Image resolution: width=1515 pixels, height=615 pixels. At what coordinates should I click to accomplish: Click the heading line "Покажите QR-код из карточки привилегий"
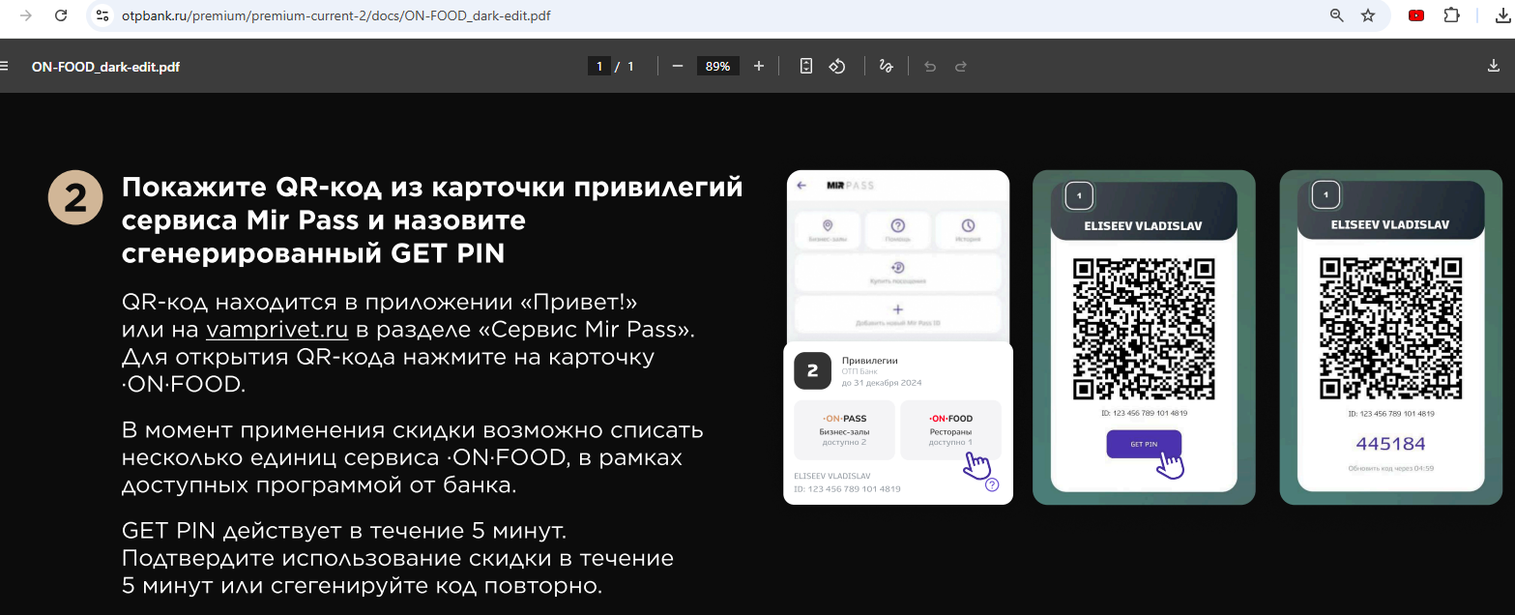point(432,187)
